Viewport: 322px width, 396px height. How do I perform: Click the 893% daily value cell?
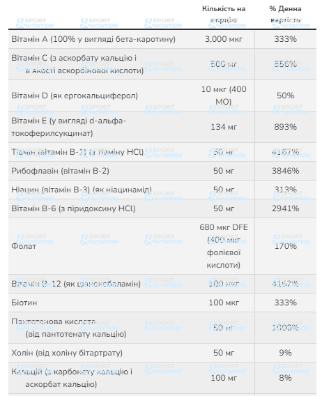(x=285, y=127)
